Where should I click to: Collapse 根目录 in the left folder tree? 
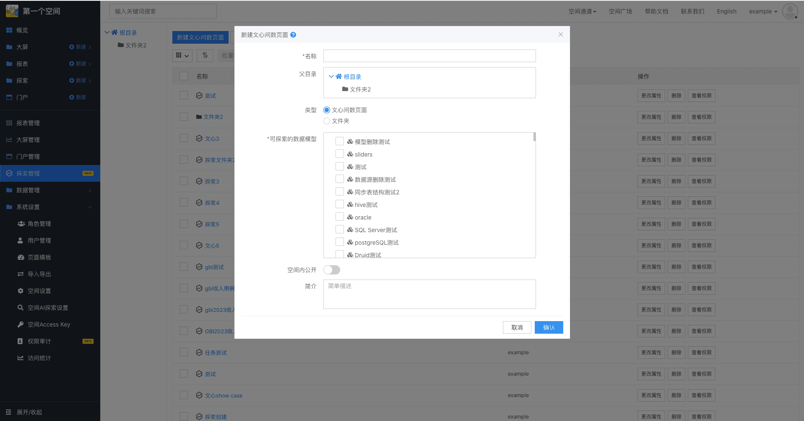(107, 32)
